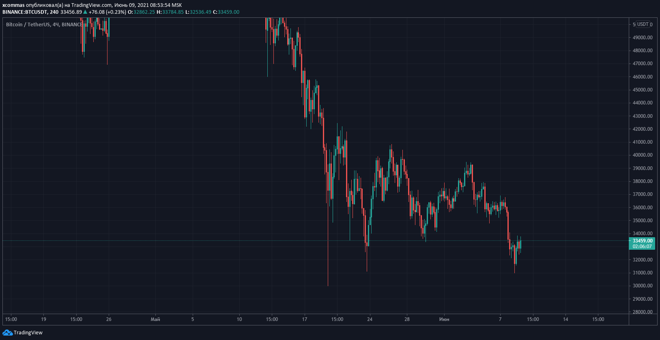Click the author name xcommas in header

13,5
